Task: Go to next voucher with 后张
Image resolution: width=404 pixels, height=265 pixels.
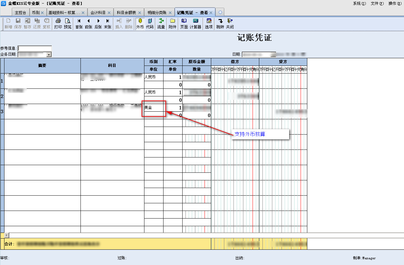Action: click(98, 24)
